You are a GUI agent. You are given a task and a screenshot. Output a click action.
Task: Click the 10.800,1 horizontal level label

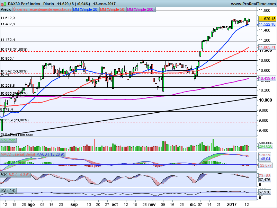pyautogui.click(x=8, y=58)
